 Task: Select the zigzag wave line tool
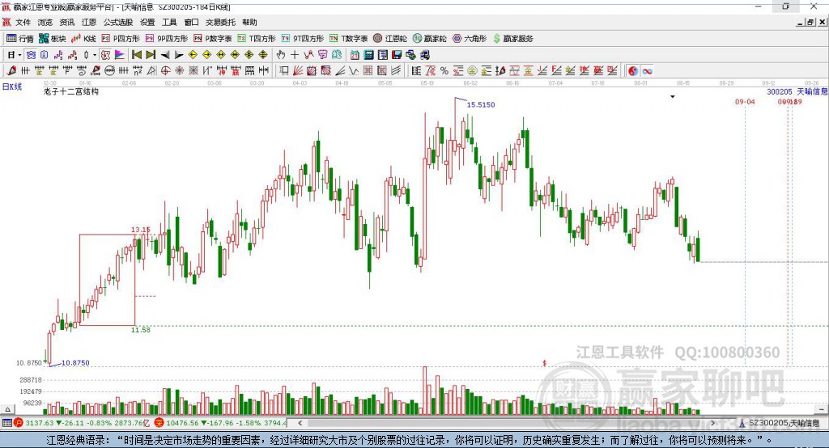[x=354, y=71]
